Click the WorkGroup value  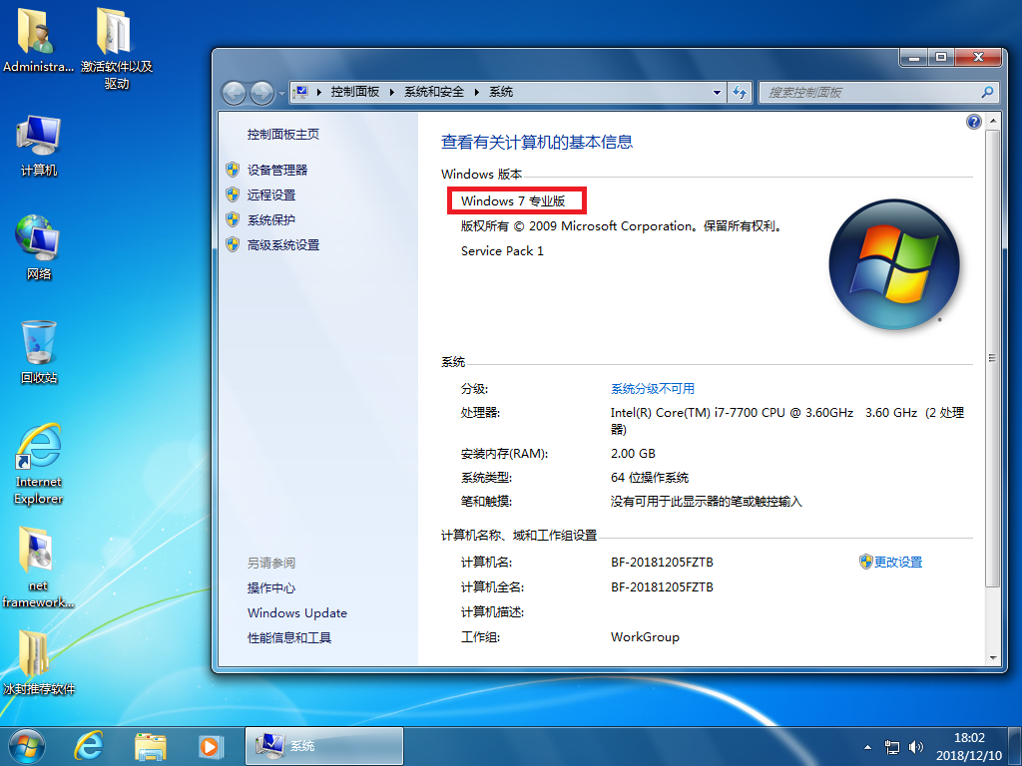coord(645,637)
